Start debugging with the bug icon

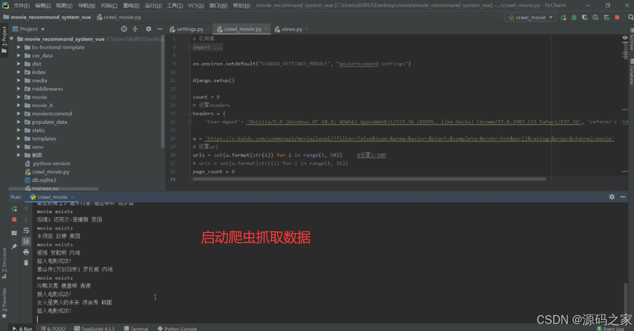[x=574, y=17]
